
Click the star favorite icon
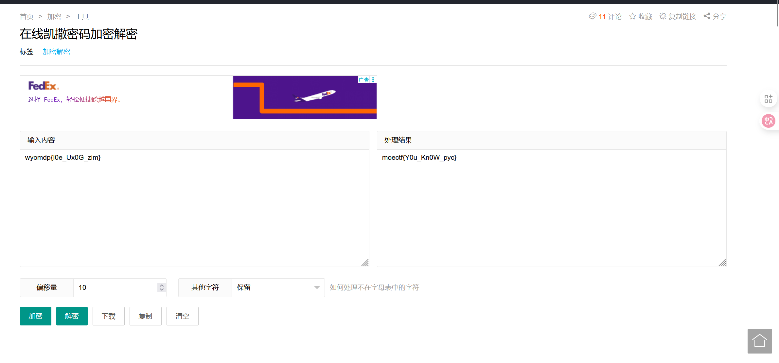pyautogui.click(x=632, y=16)
